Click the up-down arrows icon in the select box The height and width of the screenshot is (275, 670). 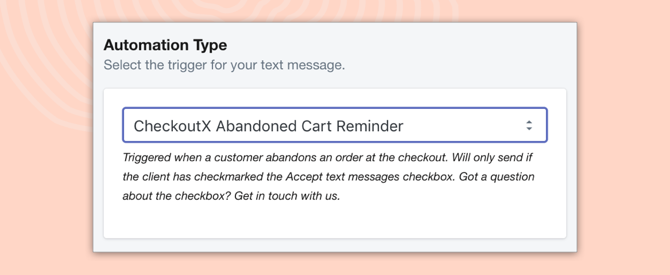coord(529,125)
